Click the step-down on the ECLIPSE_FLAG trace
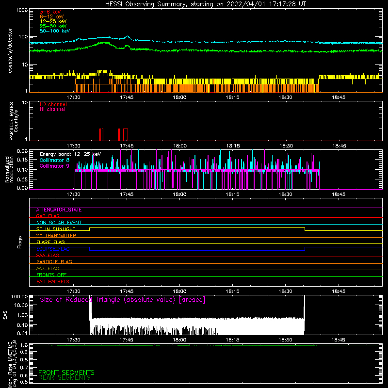Screen dimensions: 388x388 click(90, 249)
